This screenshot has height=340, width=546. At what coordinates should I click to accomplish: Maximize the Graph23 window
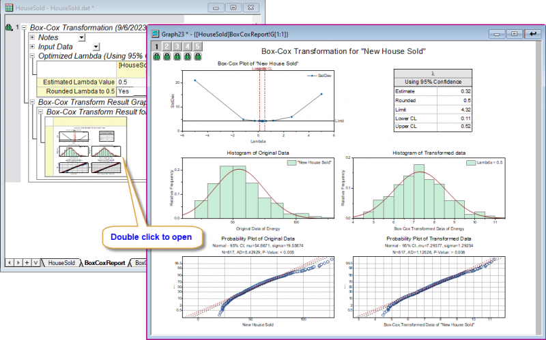(515, 33)
